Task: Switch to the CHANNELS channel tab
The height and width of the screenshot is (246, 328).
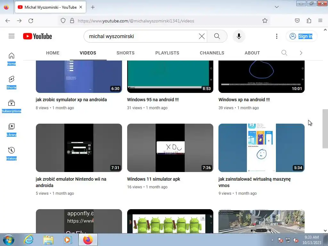Action: (212, 53)
